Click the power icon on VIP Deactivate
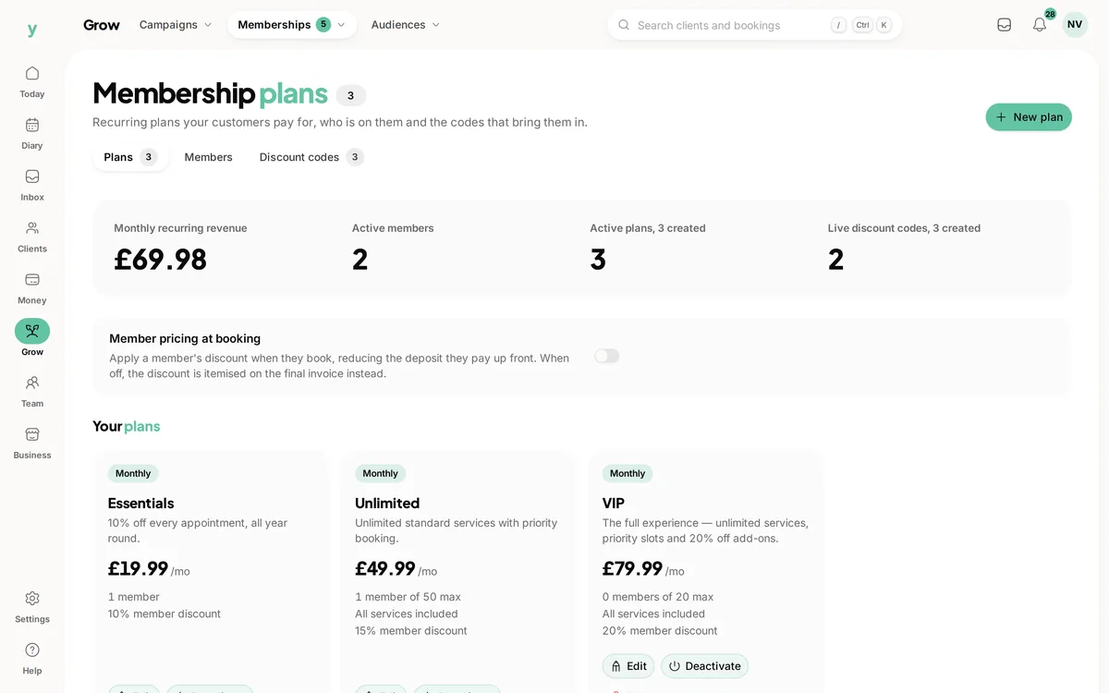This screenshot has width=1109, height=693. coord(675,666)
